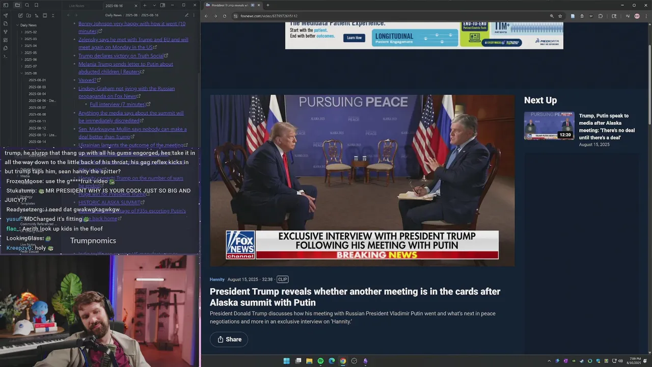Close the 2025-08-16 Obsidian tab
This screenshot has height=367, width=652.
click(x=135, y=6)
